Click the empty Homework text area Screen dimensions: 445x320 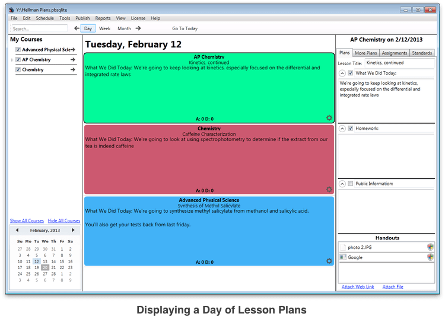386,156
